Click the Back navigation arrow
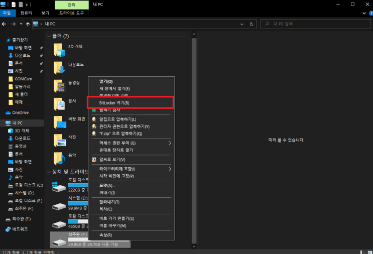The image size is (373, 254). tap(4, 24)
